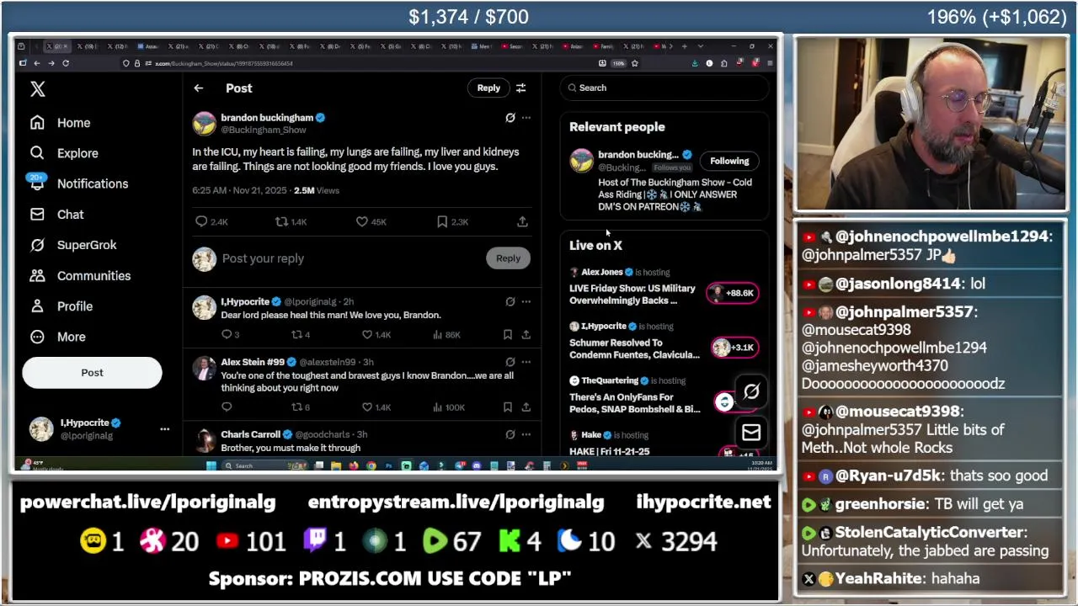Click 'HAKE | Fri 11-21-25' live title
The height and width of the screenshot is (606, 1078).
coord(609,452)
